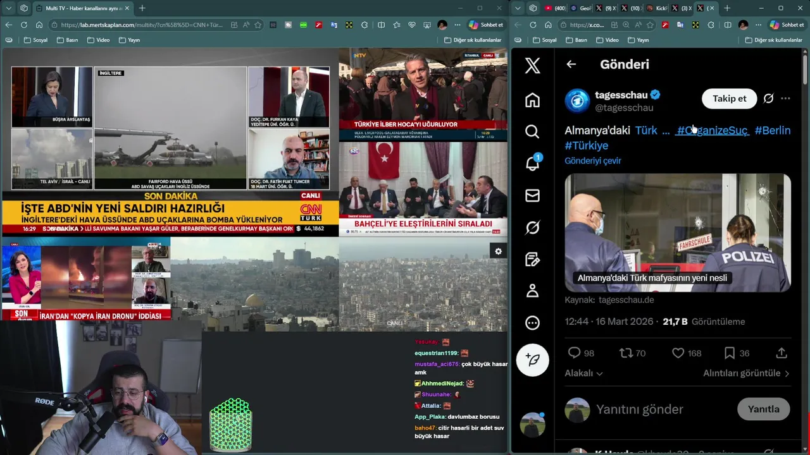
Task: Open extensions puzzle icon in X browser
Action: point(711,25)
